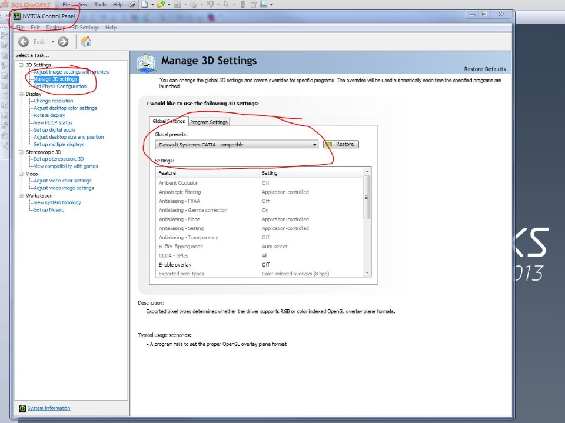
Task: Click the SolidWorks Options checklist icon
Action: click(x=264, y=4)
